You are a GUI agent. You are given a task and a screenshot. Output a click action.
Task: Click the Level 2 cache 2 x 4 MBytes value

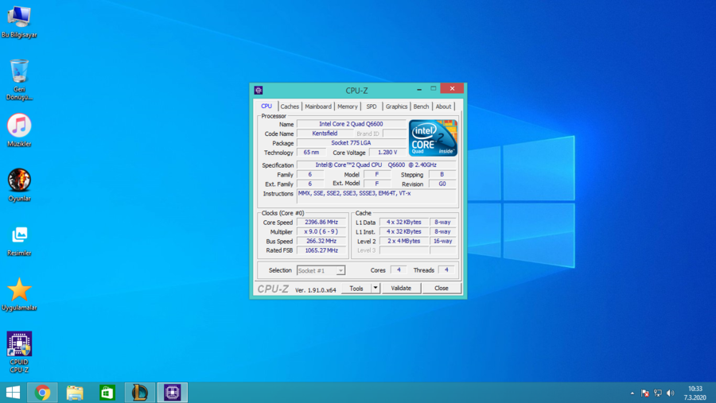(x=403, y=241)
